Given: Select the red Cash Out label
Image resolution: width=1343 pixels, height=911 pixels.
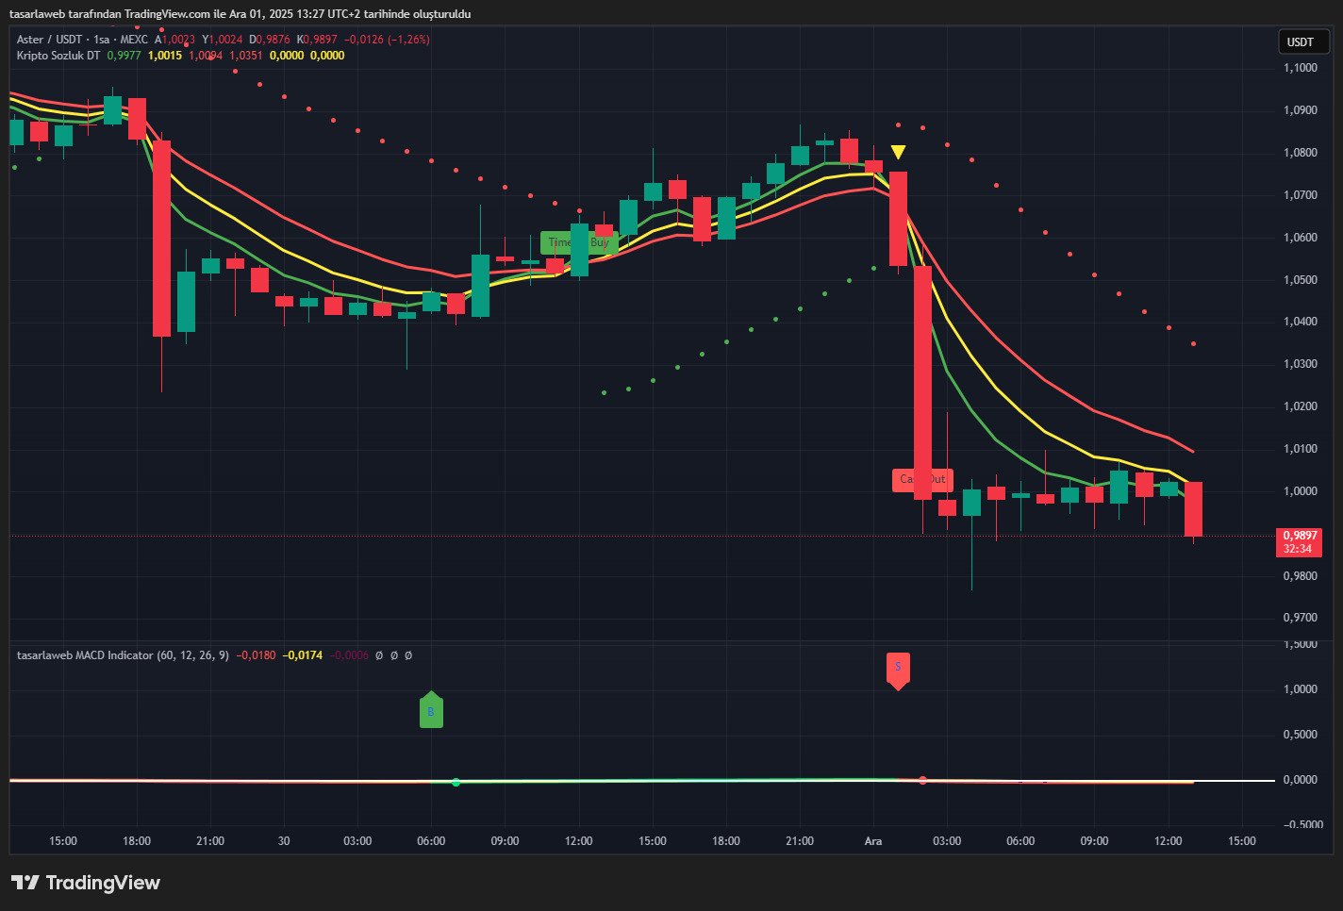Looking at the screenshot, I should tap(922, 479).
